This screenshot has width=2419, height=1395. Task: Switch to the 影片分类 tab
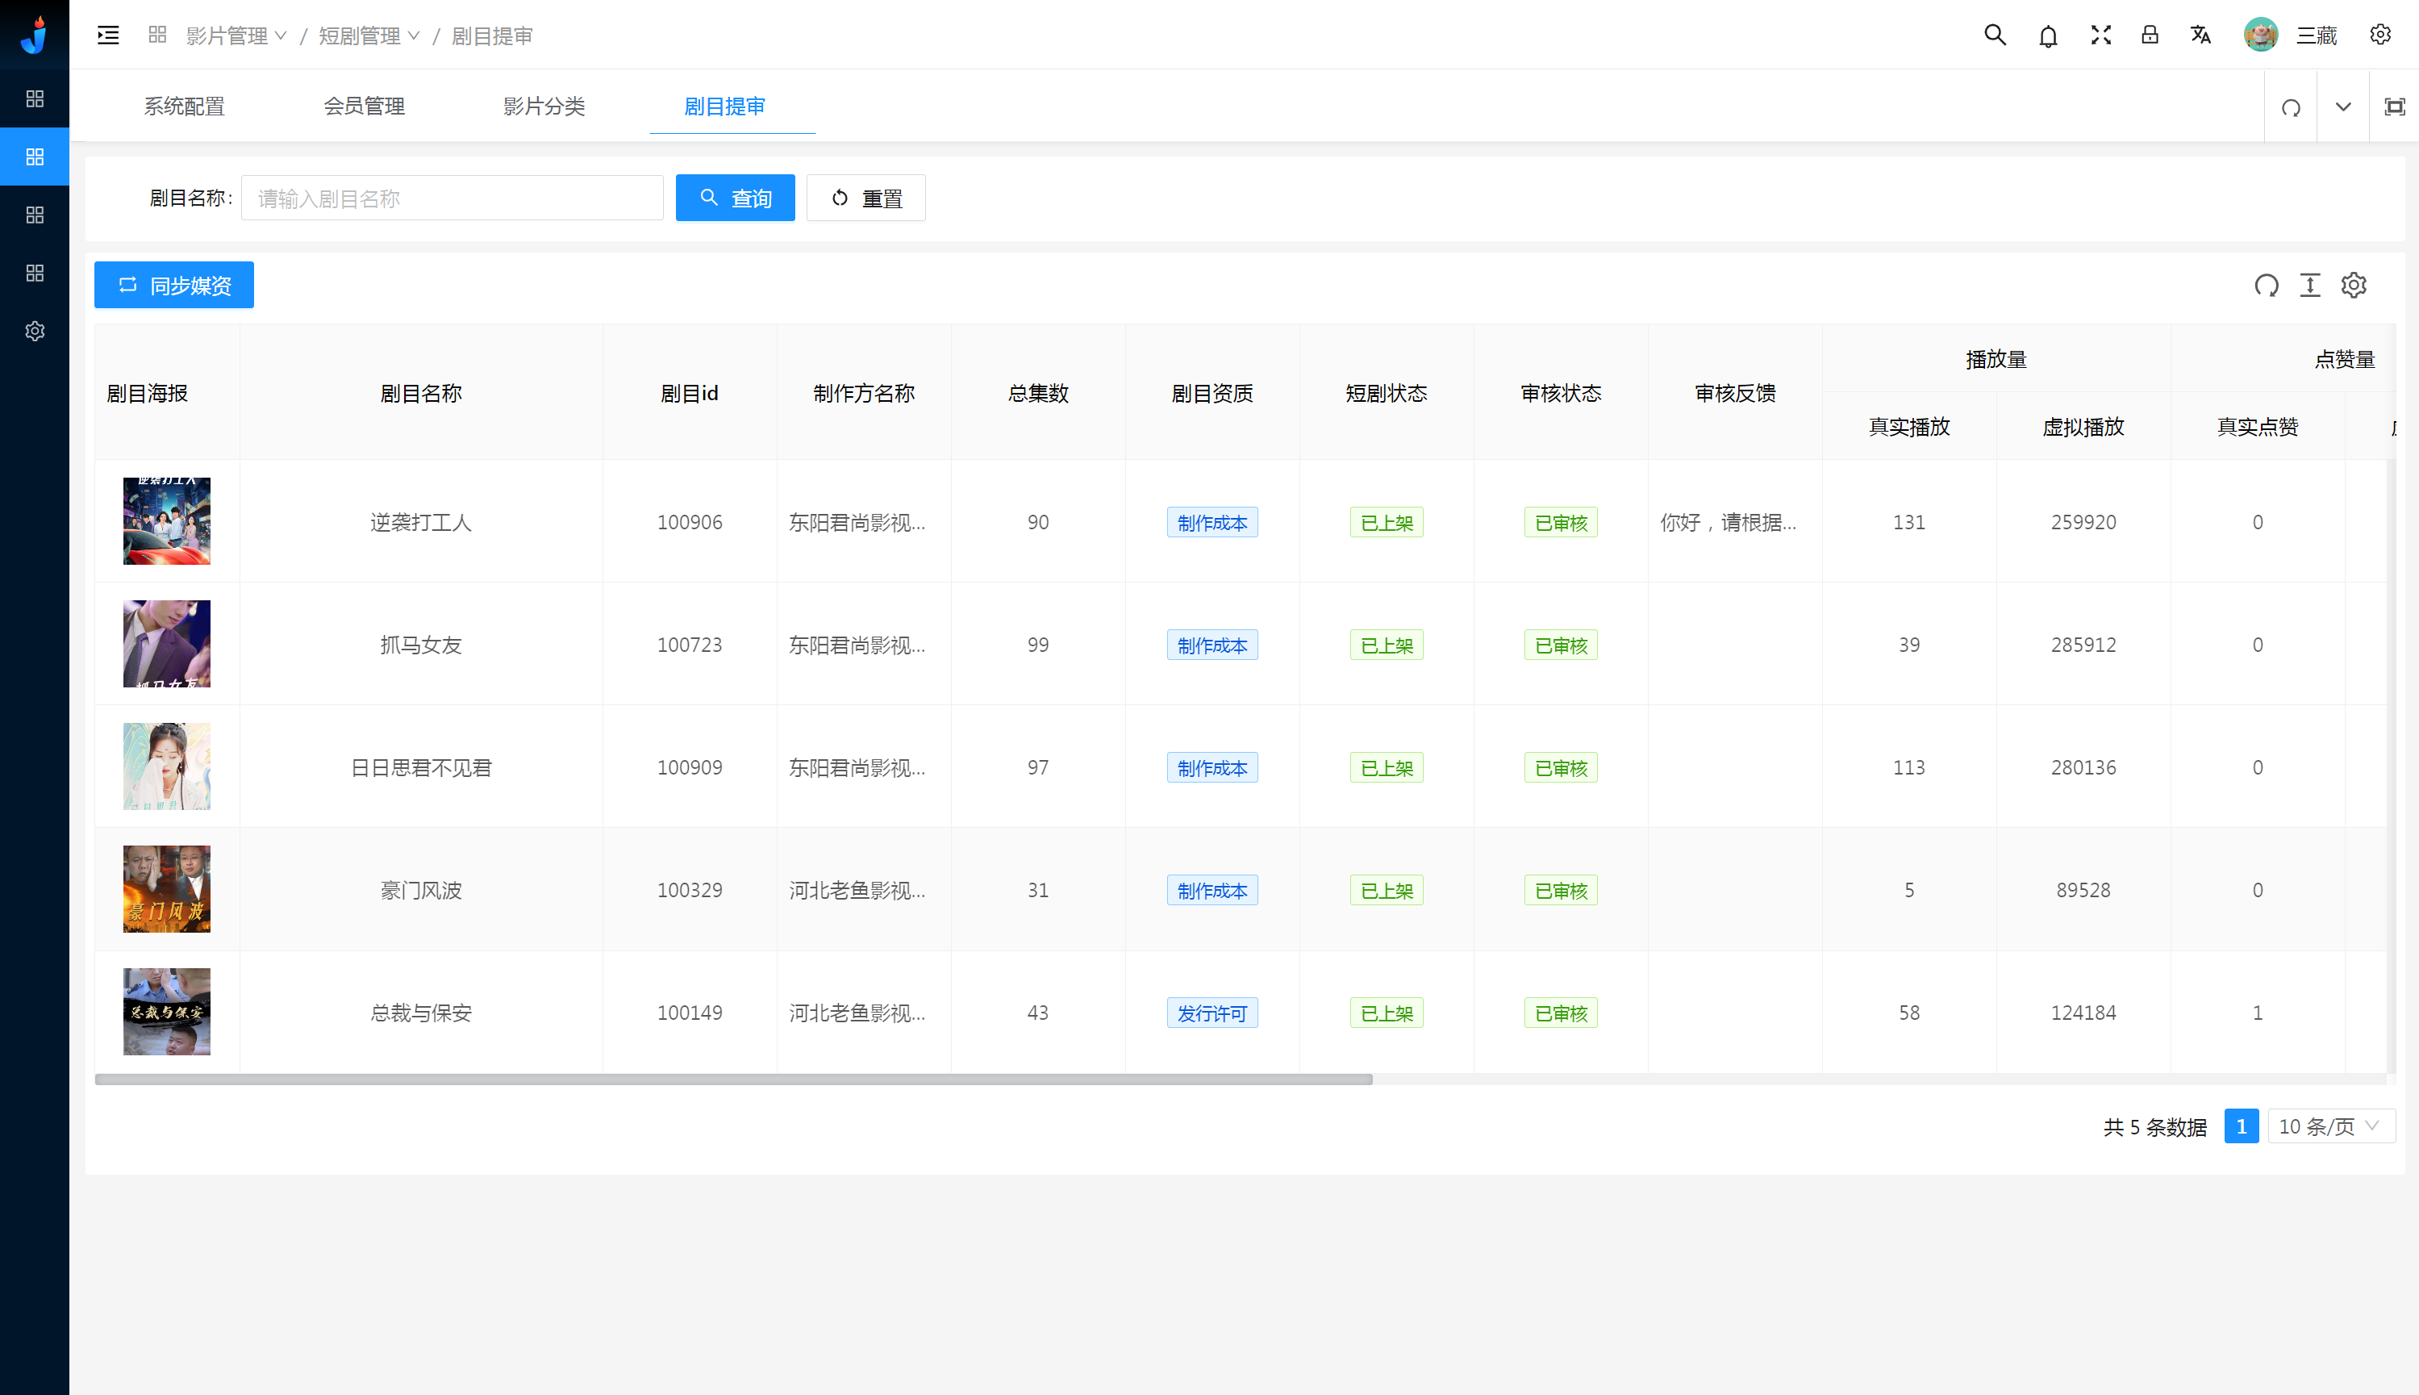pyautogui.click(x=544, y=107)
